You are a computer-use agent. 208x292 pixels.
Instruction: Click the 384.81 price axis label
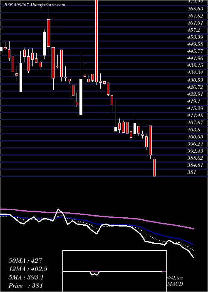[194, 165]
